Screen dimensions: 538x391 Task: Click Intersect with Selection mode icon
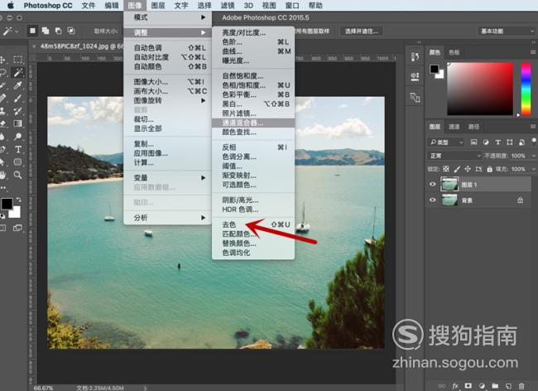pos(71,31)
